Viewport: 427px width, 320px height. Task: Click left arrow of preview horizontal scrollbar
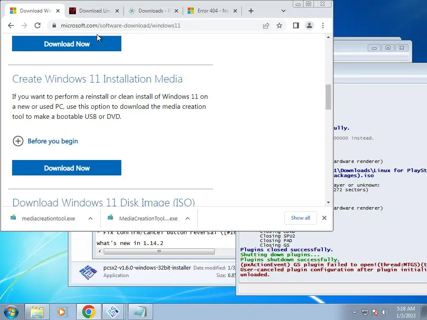[x=100, y=251]
